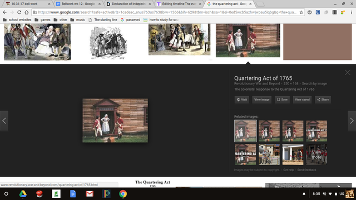The width and height of the screenshot is (356, 200).
Task: Open the notifications bell in tray
Action: pyautogui.click(x=304, y=194)
